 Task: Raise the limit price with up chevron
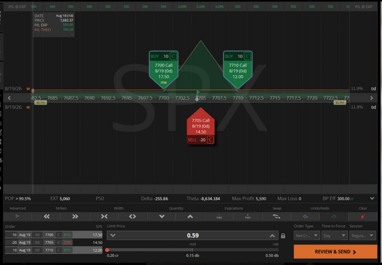272,236
